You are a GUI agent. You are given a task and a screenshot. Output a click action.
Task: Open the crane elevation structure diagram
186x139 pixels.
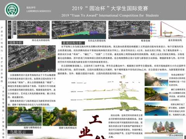pyautogui.click(x=171, y=30)
